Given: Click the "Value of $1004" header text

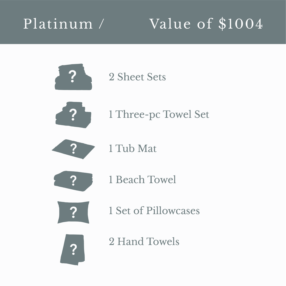Looking at the screenshot, I should point(206,24).
